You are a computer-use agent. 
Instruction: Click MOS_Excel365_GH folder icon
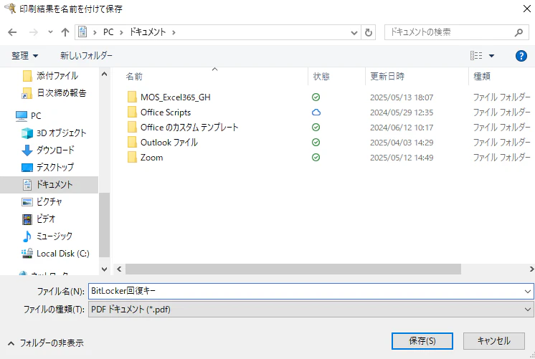point(132,97)
